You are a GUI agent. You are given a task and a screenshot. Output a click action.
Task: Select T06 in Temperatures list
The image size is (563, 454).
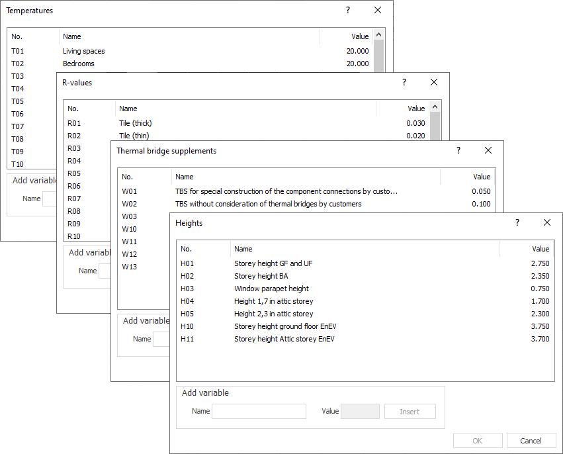point(18,114)
